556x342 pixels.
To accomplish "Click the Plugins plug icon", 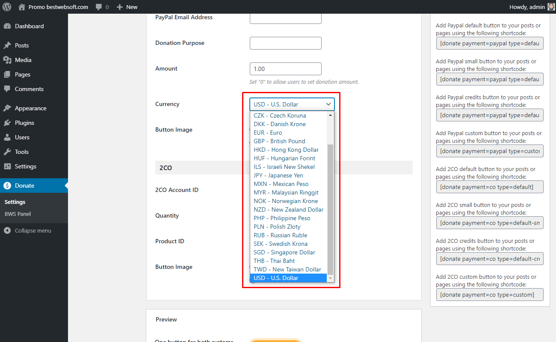I will [7, 123].
